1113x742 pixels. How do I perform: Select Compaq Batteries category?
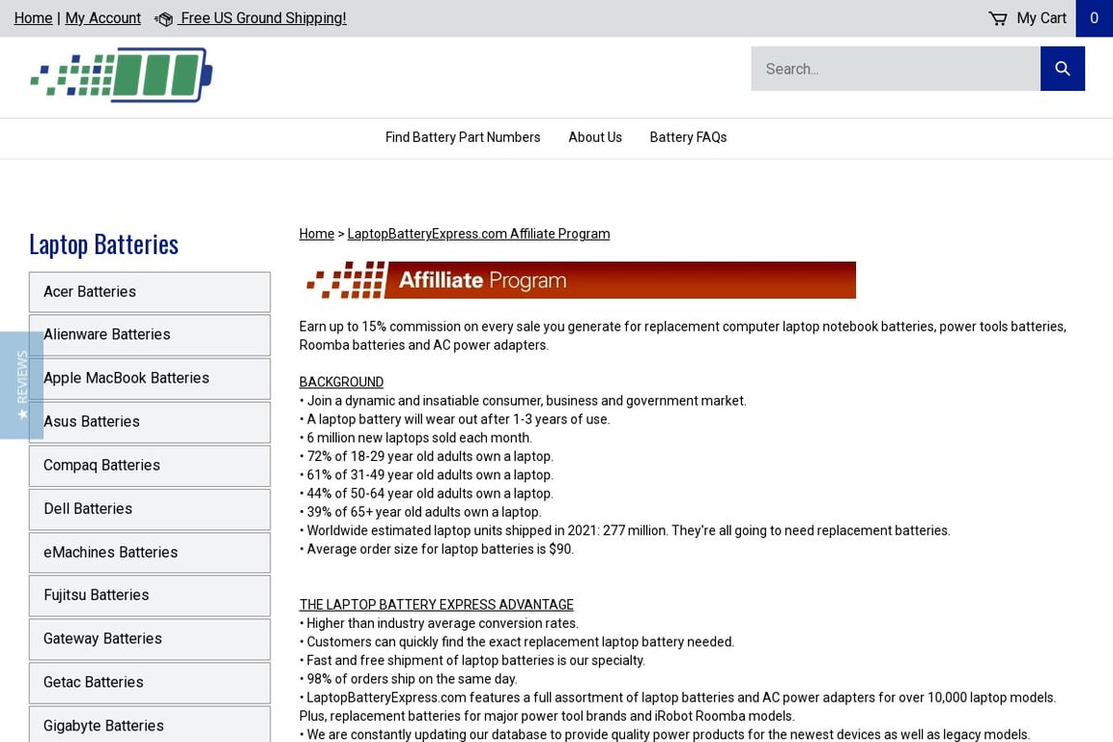click(150, 466)
